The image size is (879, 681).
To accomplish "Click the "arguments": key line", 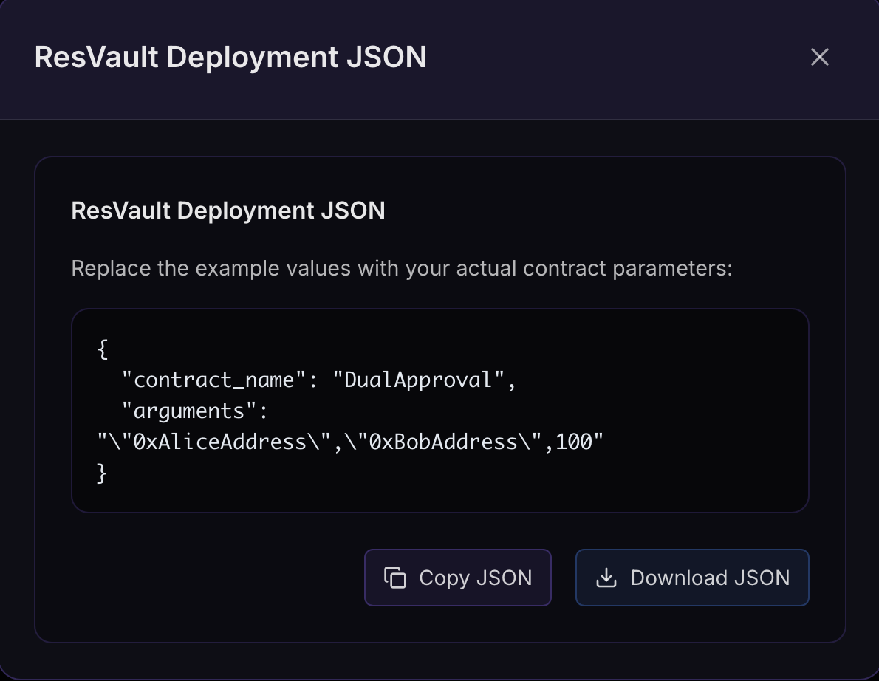I will pyautogui.click(x=195, y=411).
